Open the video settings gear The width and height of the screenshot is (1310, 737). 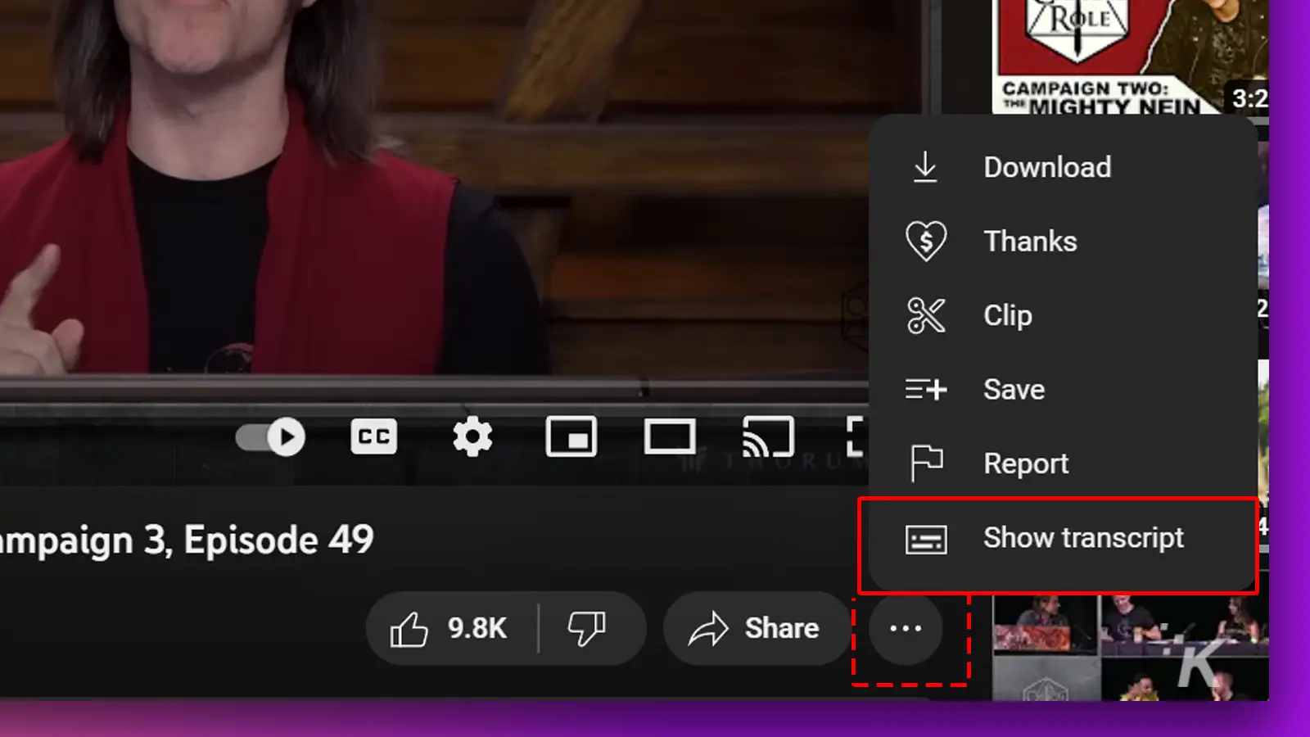[x=472, y=436]
